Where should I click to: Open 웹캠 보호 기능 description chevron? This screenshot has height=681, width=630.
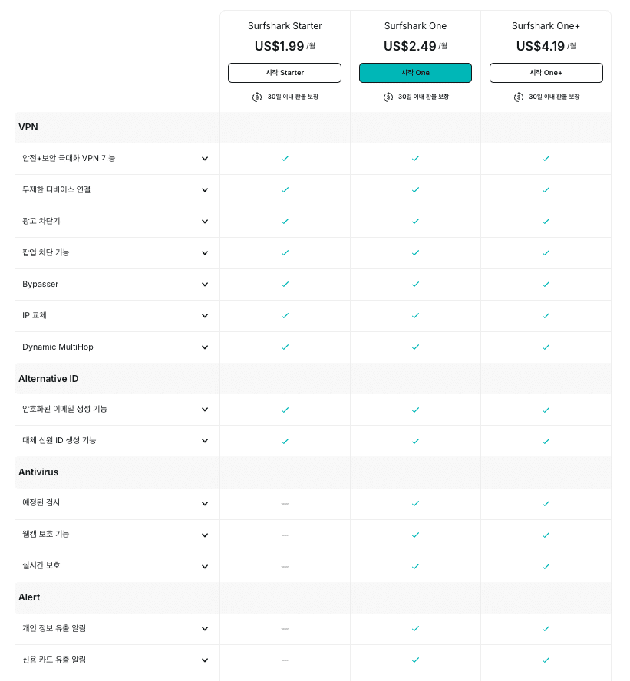click(x=205, y=535)
